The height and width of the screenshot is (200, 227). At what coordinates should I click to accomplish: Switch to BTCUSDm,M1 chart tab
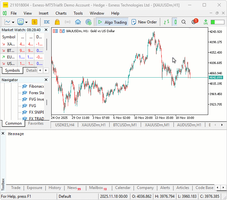(x=125, y=125)
